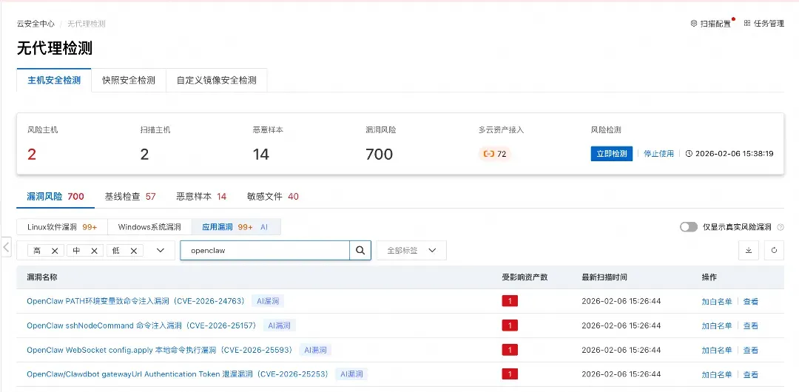The width and height of the screenshot is (799, 392).
Task: Click the 停止使用 link
Action: pos(659,153)
